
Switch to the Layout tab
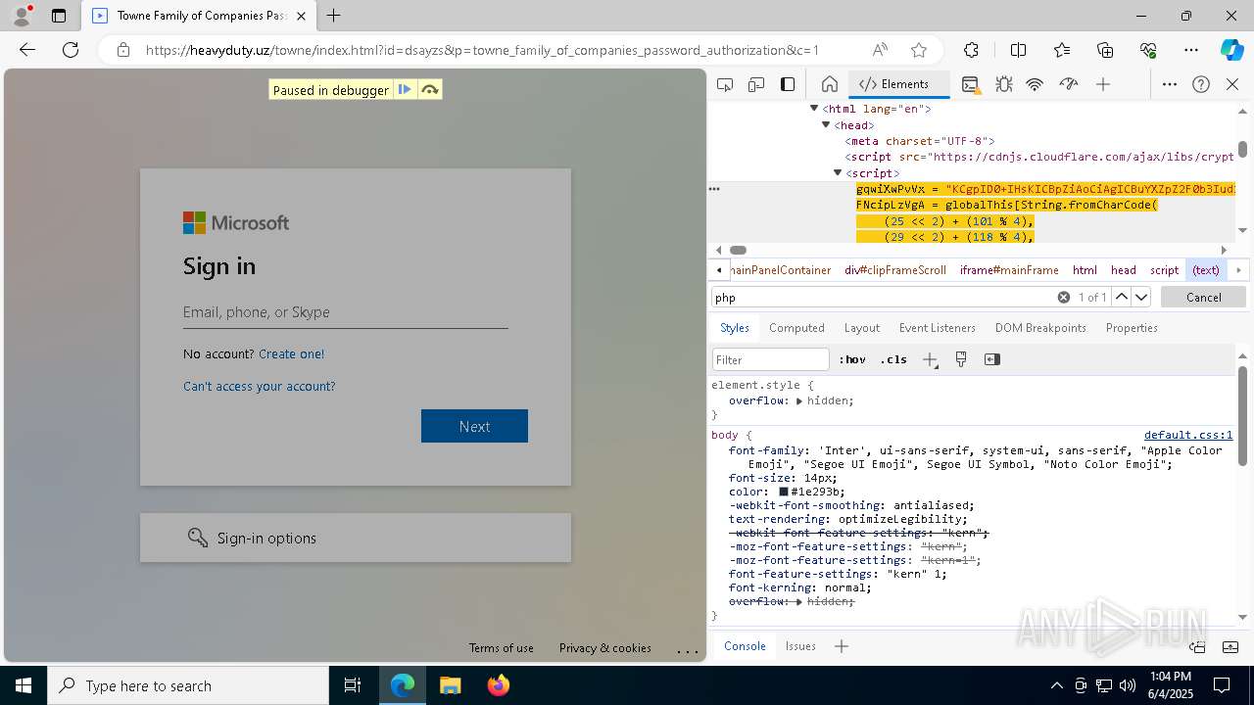[862, 328]
